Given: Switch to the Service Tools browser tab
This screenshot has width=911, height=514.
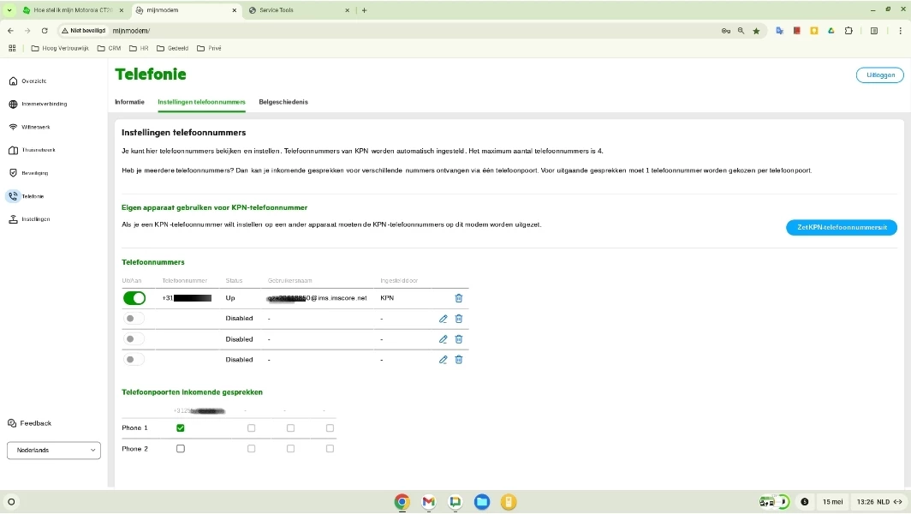Looking at the screenshot, I should (299, 10).
